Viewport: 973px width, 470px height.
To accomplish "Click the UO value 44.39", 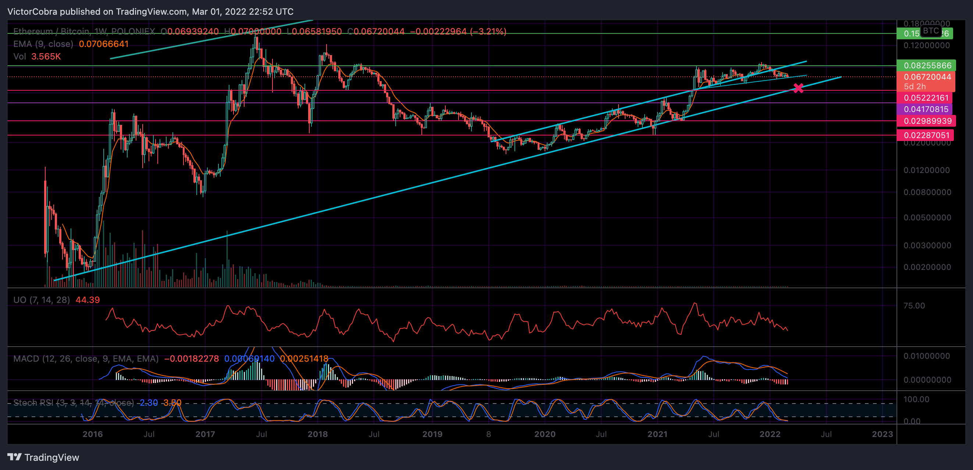I will pos(88,300).
